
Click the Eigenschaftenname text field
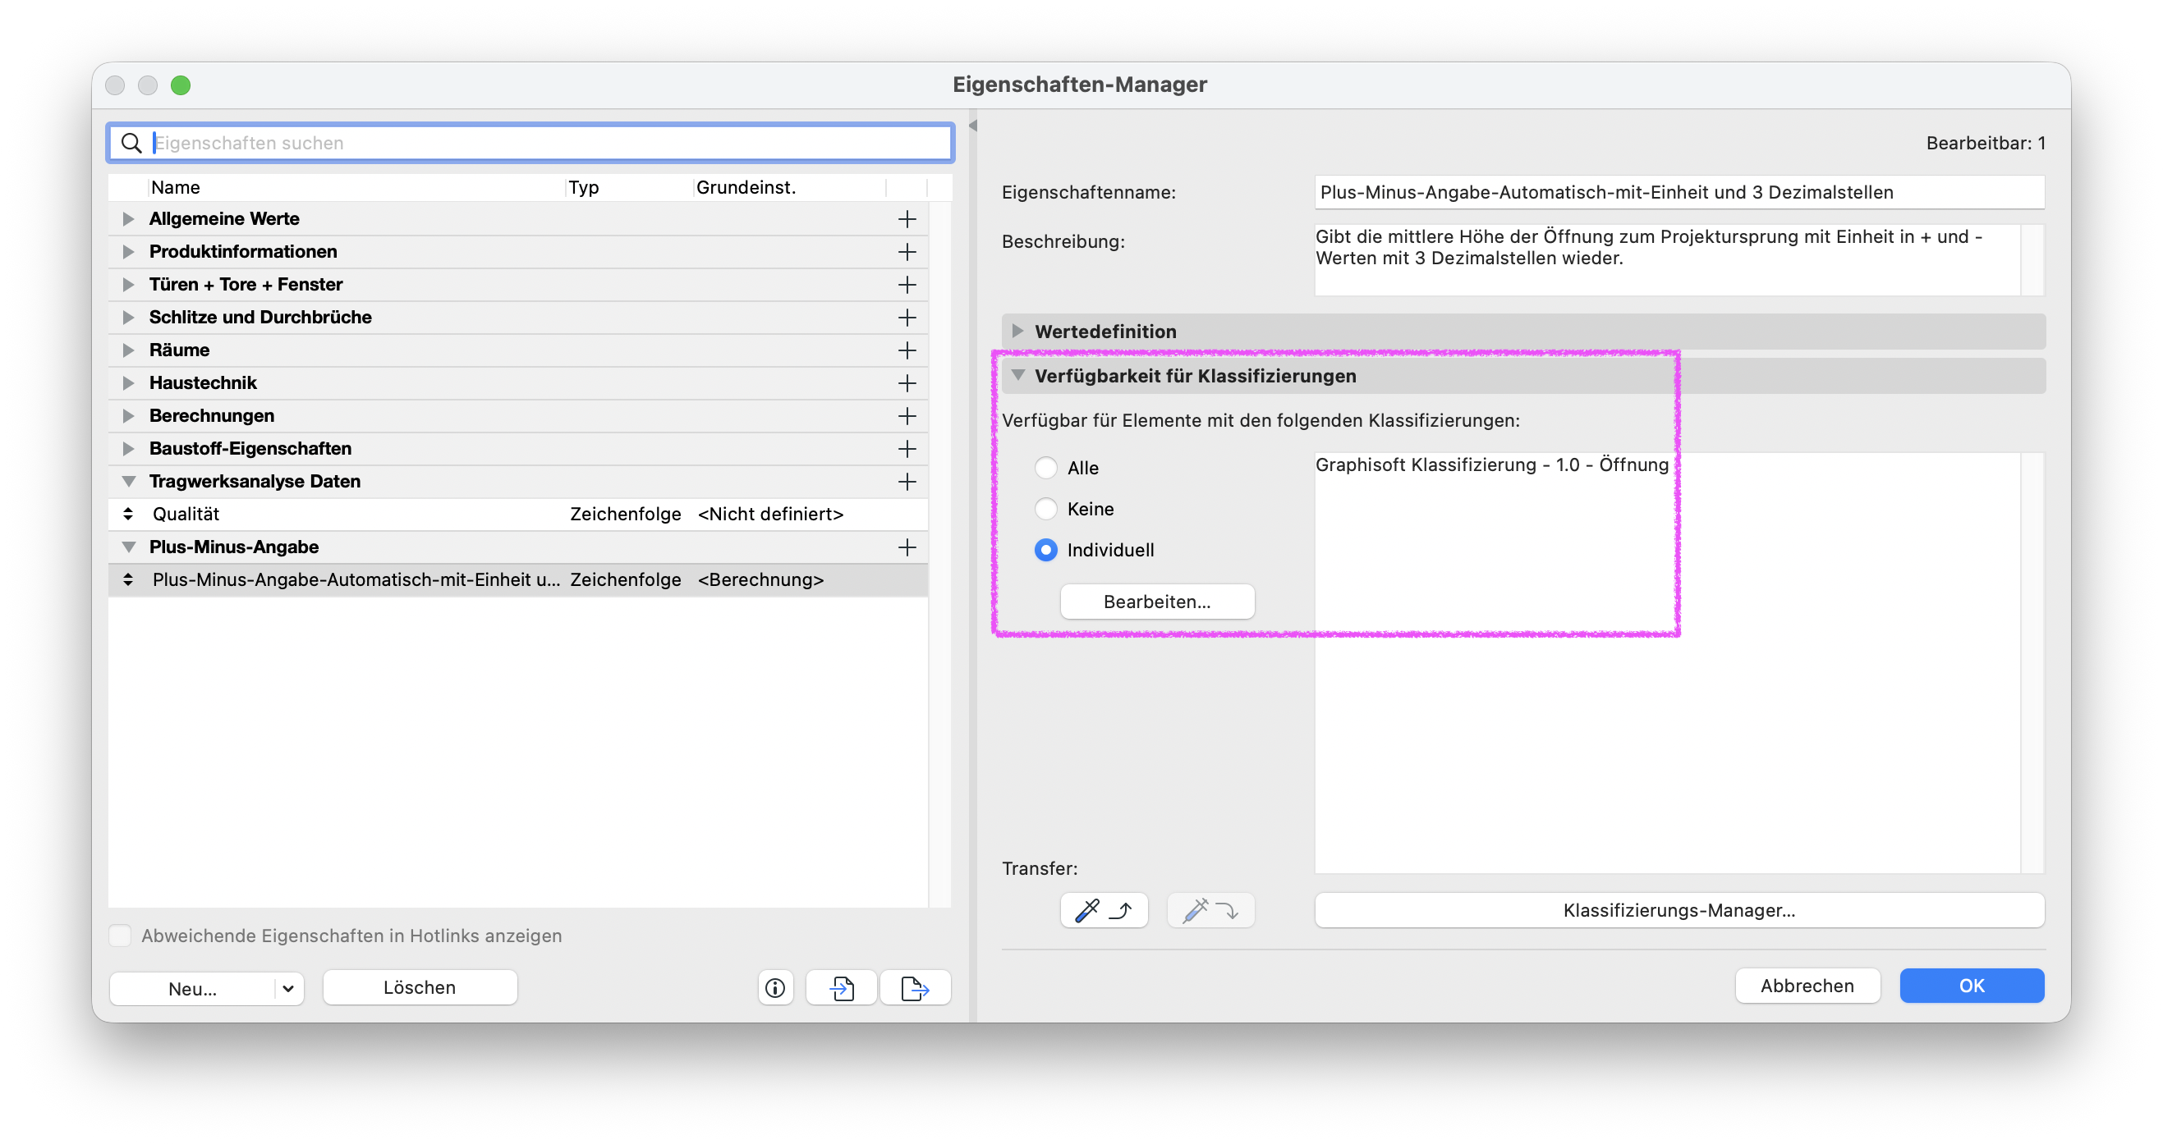(1679, 192)
